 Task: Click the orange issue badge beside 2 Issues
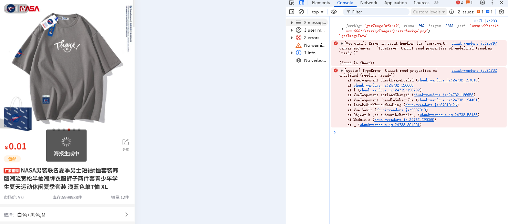(x=480, y=12)
